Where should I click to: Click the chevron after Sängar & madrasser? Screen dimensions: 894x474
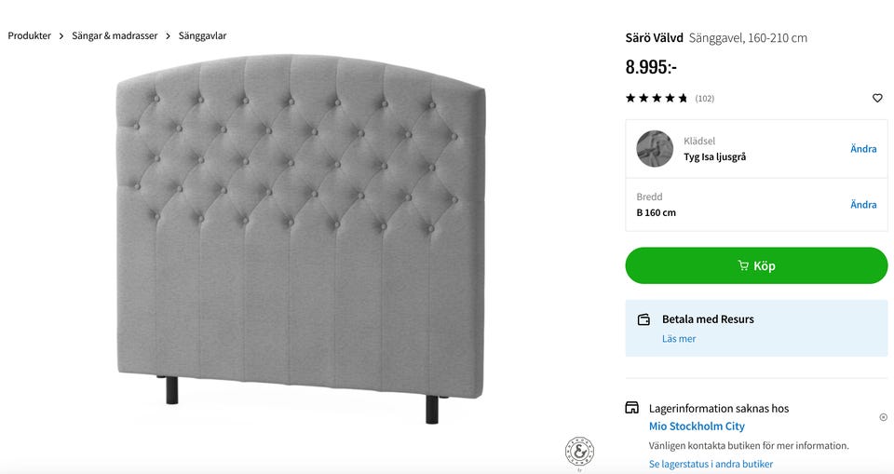[x=169, y=36]
